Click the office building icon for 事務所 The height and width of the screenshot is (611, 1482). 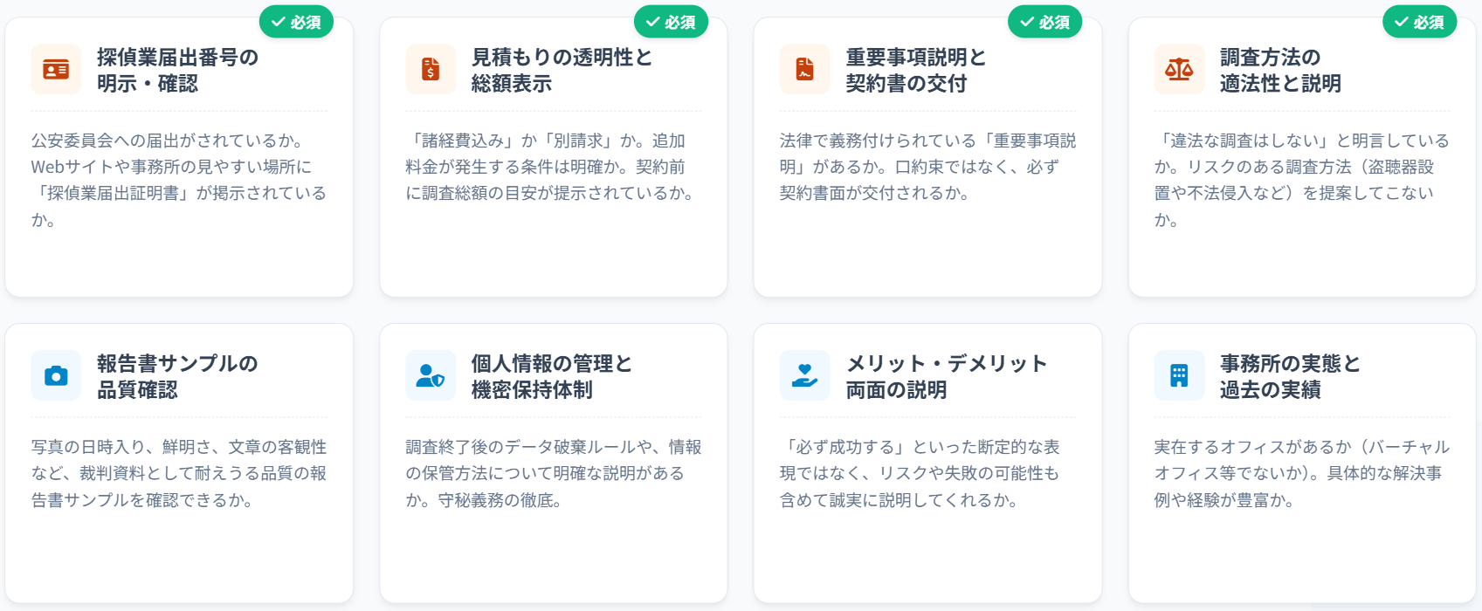[1179, 376]
